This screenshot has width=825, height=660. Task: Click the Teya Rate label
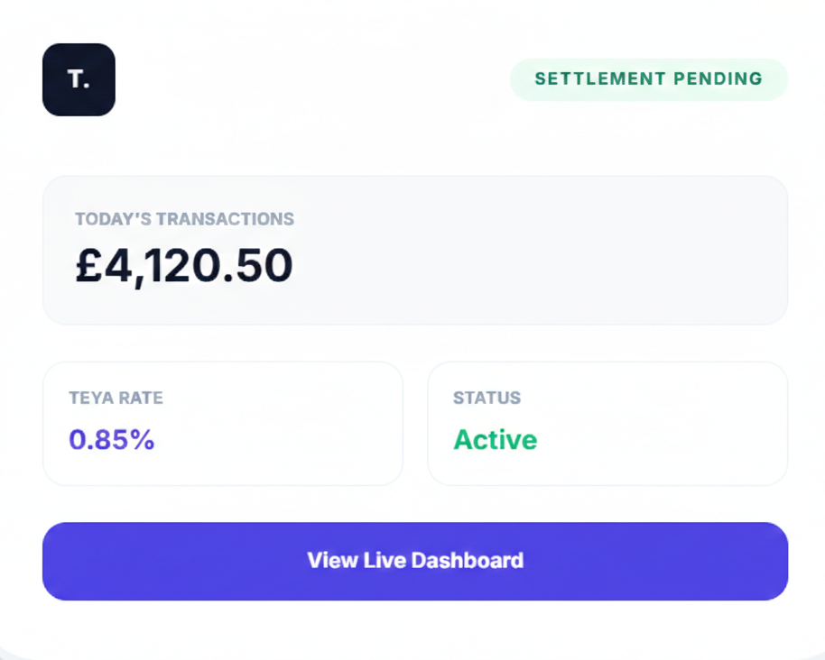pyautogui.click(x=116, y=398)
